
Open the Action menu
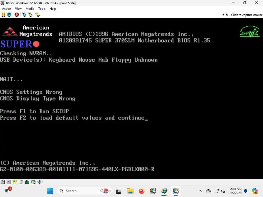pos(6,9)
